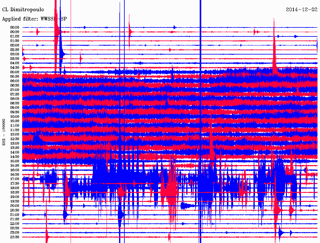
Task: Select the 07:30 time label
Action: coord(15,94)
